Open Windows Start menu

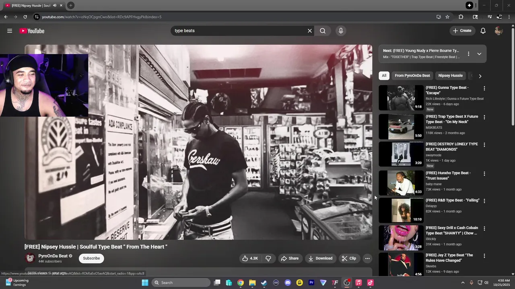click(145, 283)
